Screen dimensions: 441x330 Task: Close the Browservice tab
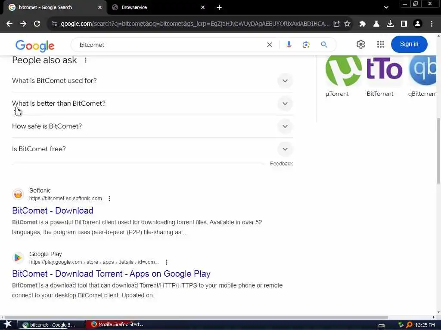coord(203,7)
